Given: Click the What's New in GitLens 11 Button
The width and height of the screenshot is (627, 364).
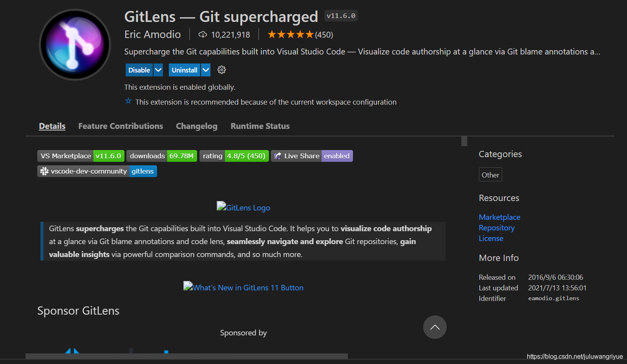Looking at the screenshot, I should coord(243,287).
